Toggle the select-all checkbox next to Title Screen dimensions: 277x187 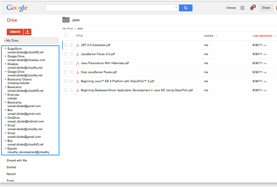[x=66, y=35]
